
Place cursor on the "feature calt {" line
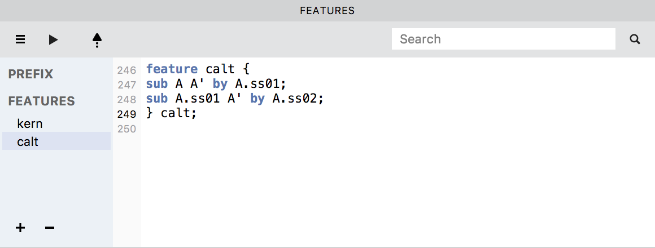tap(198, 69)
